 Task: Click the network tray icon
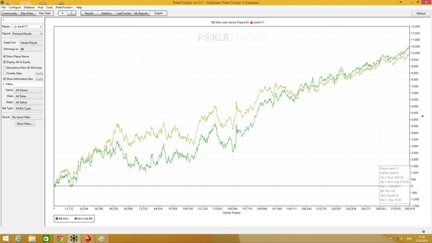(396, 239)
